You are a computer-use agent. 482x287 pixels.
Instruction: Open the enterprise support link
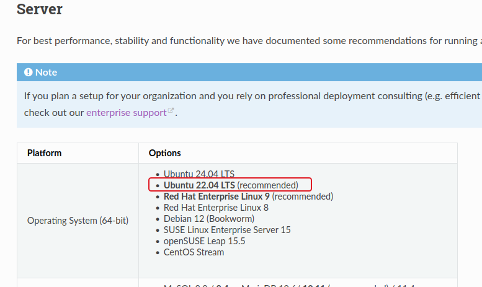pyautogui.click(x=127, y=113)
